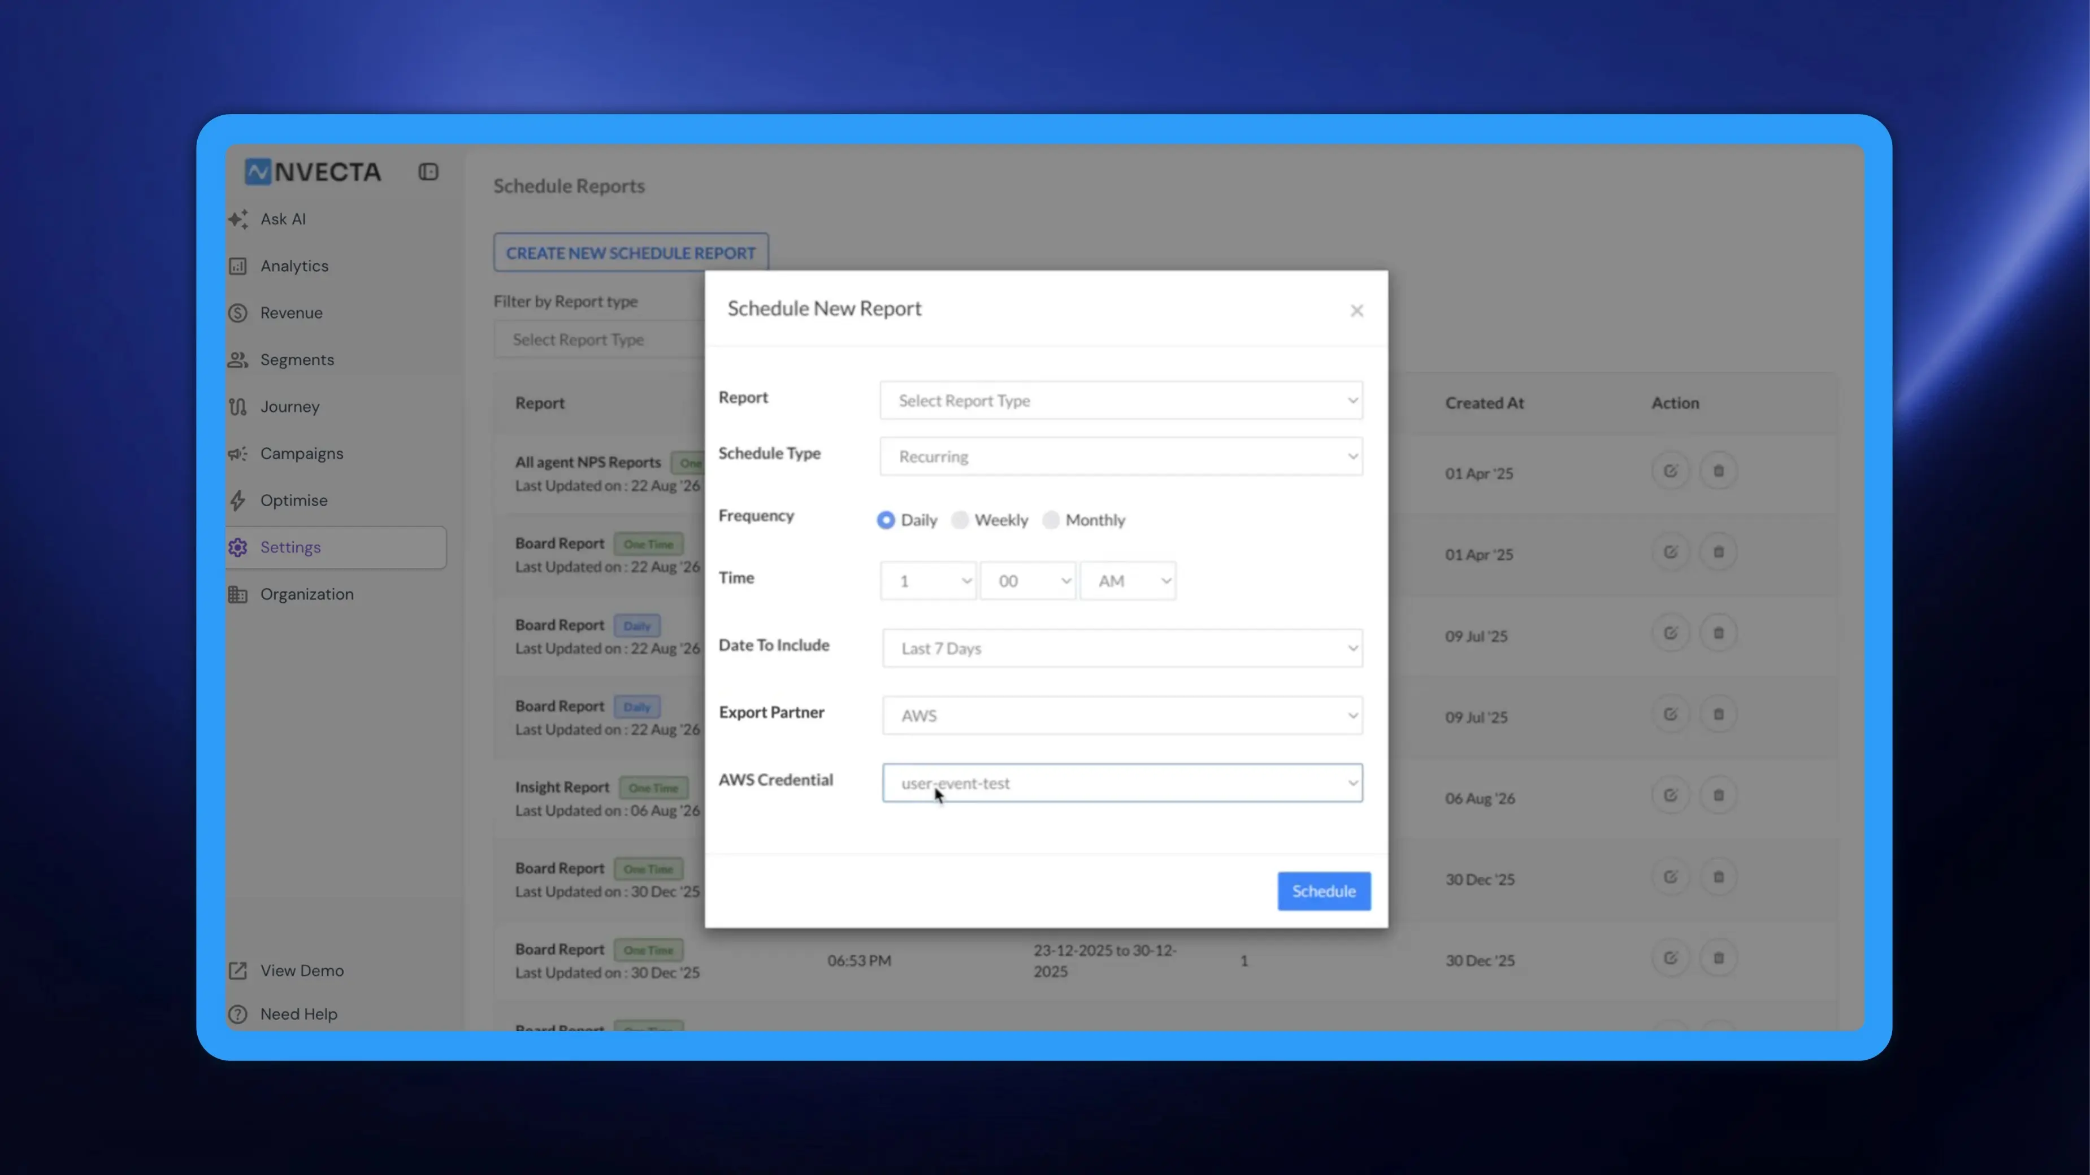Click the Settings gear icon
This screenshot has height=1175, width=2090.
click(238, 547)
